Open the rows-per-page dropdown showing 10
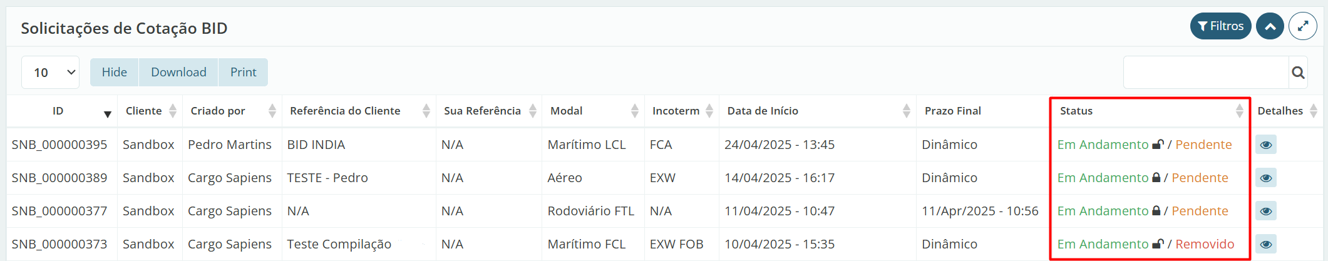 click(x=50, y=73)
